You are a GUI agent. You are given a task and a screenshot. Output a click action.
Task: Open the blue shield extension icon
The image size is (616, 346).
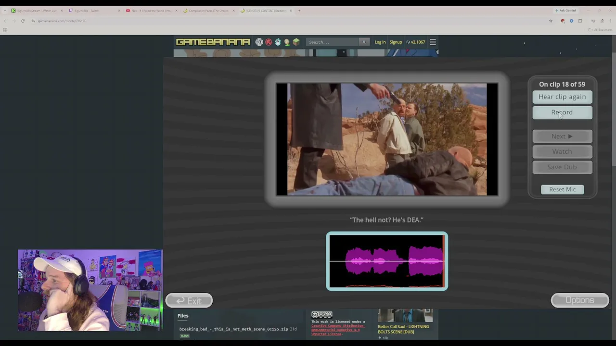(571, 21)
